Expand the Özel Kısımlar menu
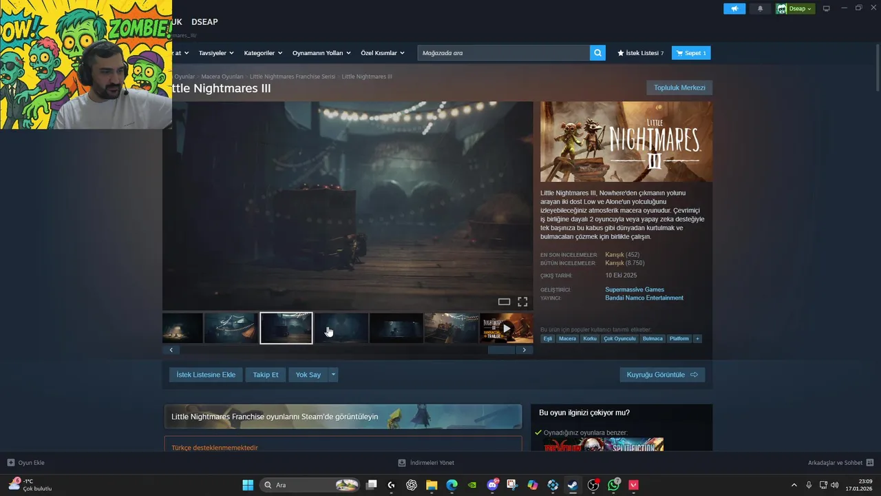Screen dimensions: 881x496 click(383, 53)
